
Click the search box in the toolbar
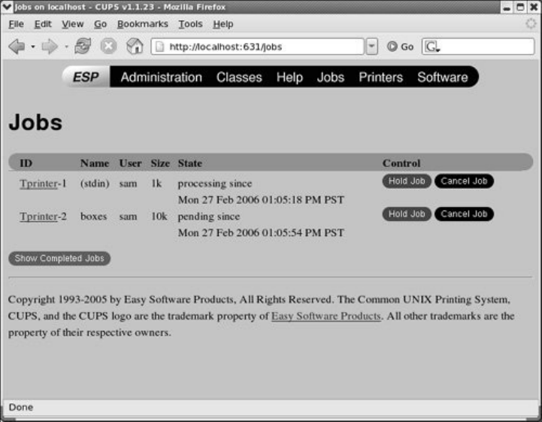click(478, 47)
